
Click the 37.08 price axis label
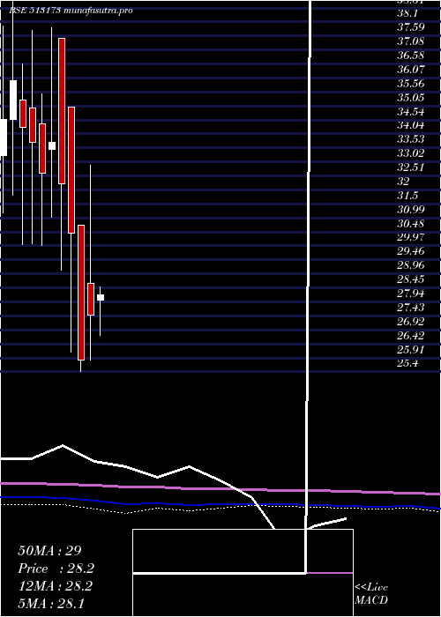[411, 41]
